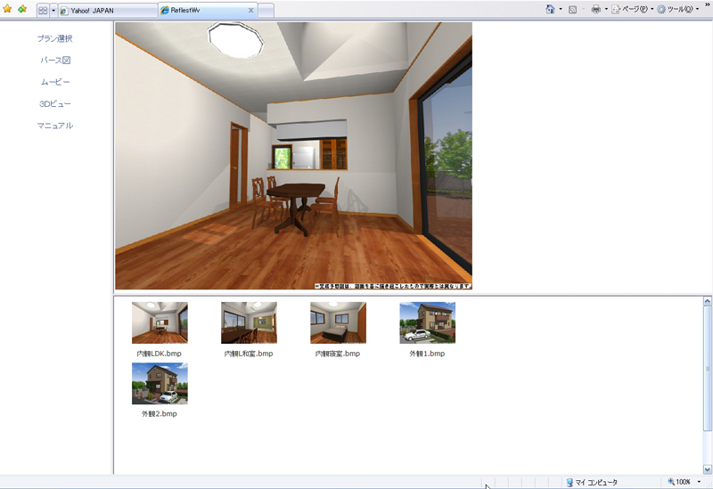Click the Home page icon
This screenshot has width=713, height=489.
tap(551, 9)
